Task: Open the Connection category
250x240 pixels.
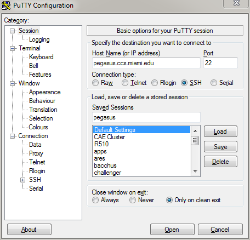Action: pos(33,136)
